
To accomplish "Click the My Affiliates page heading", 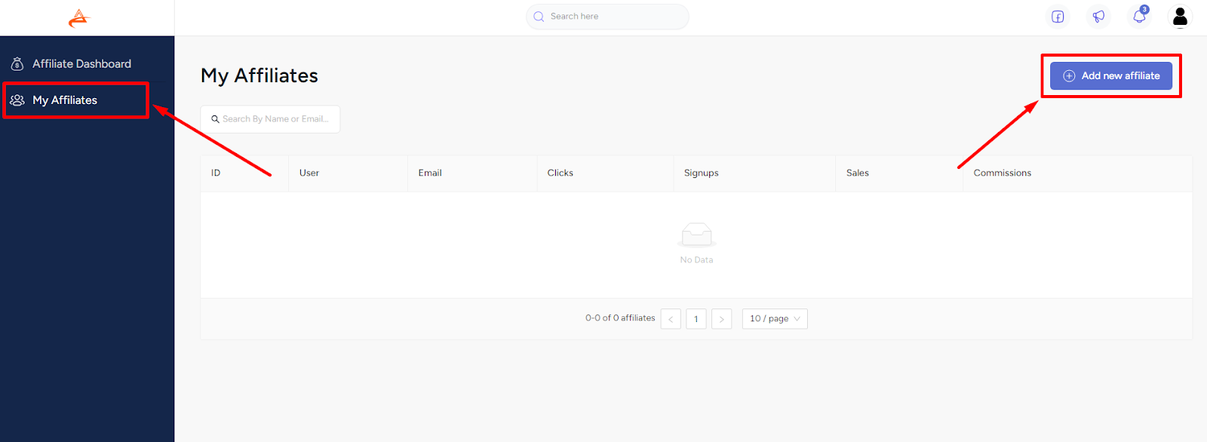I will pos(260,76).
